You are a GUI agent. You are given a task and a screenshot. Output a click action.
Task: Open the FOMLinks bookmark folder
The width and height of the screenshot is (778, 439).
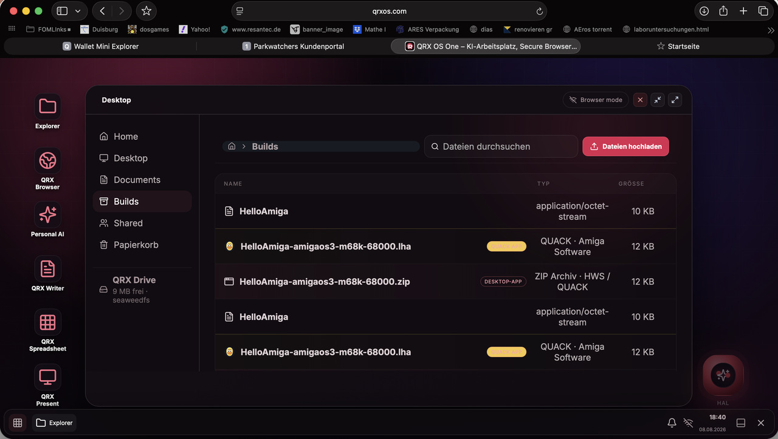coord(49,29)
